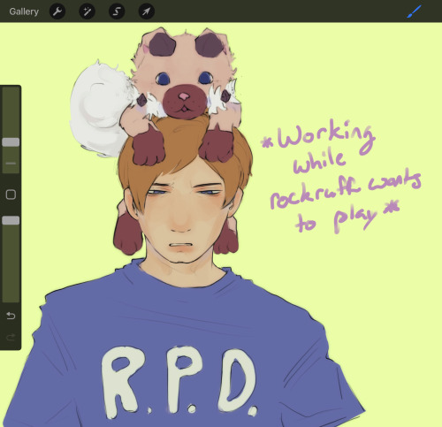This screenshot has width=442, height=427.
Task: Activate the Transform arrow tool
Action: (x=147, y=11)
